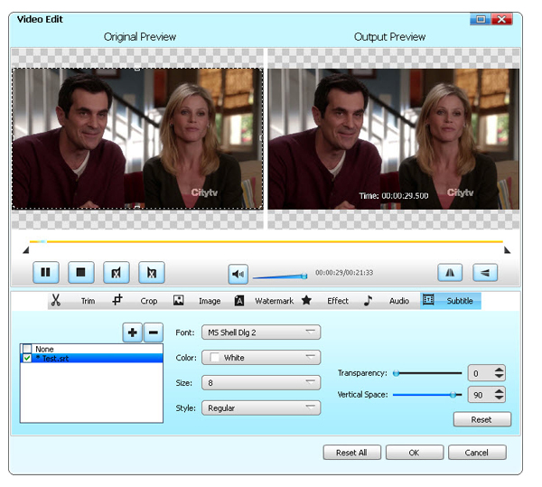
Task: Uncheck the Test.srt subtitle checkbox
Action: pyautogui.click(x=27, y=358)
